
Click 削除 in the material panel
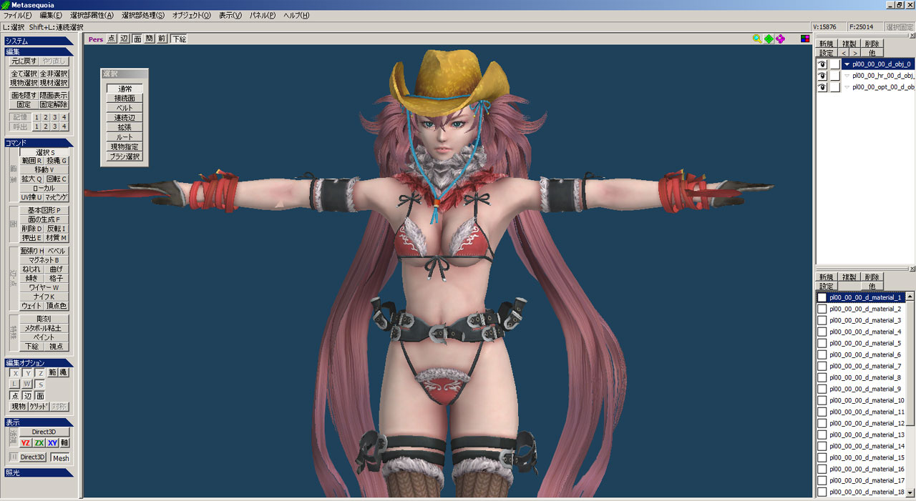(x=872, y=277)
